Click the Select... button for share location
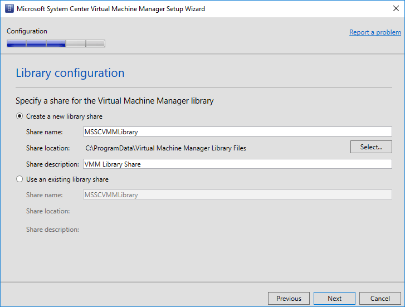This screenshot has width=405, height=307. click(x=371, y=147)
